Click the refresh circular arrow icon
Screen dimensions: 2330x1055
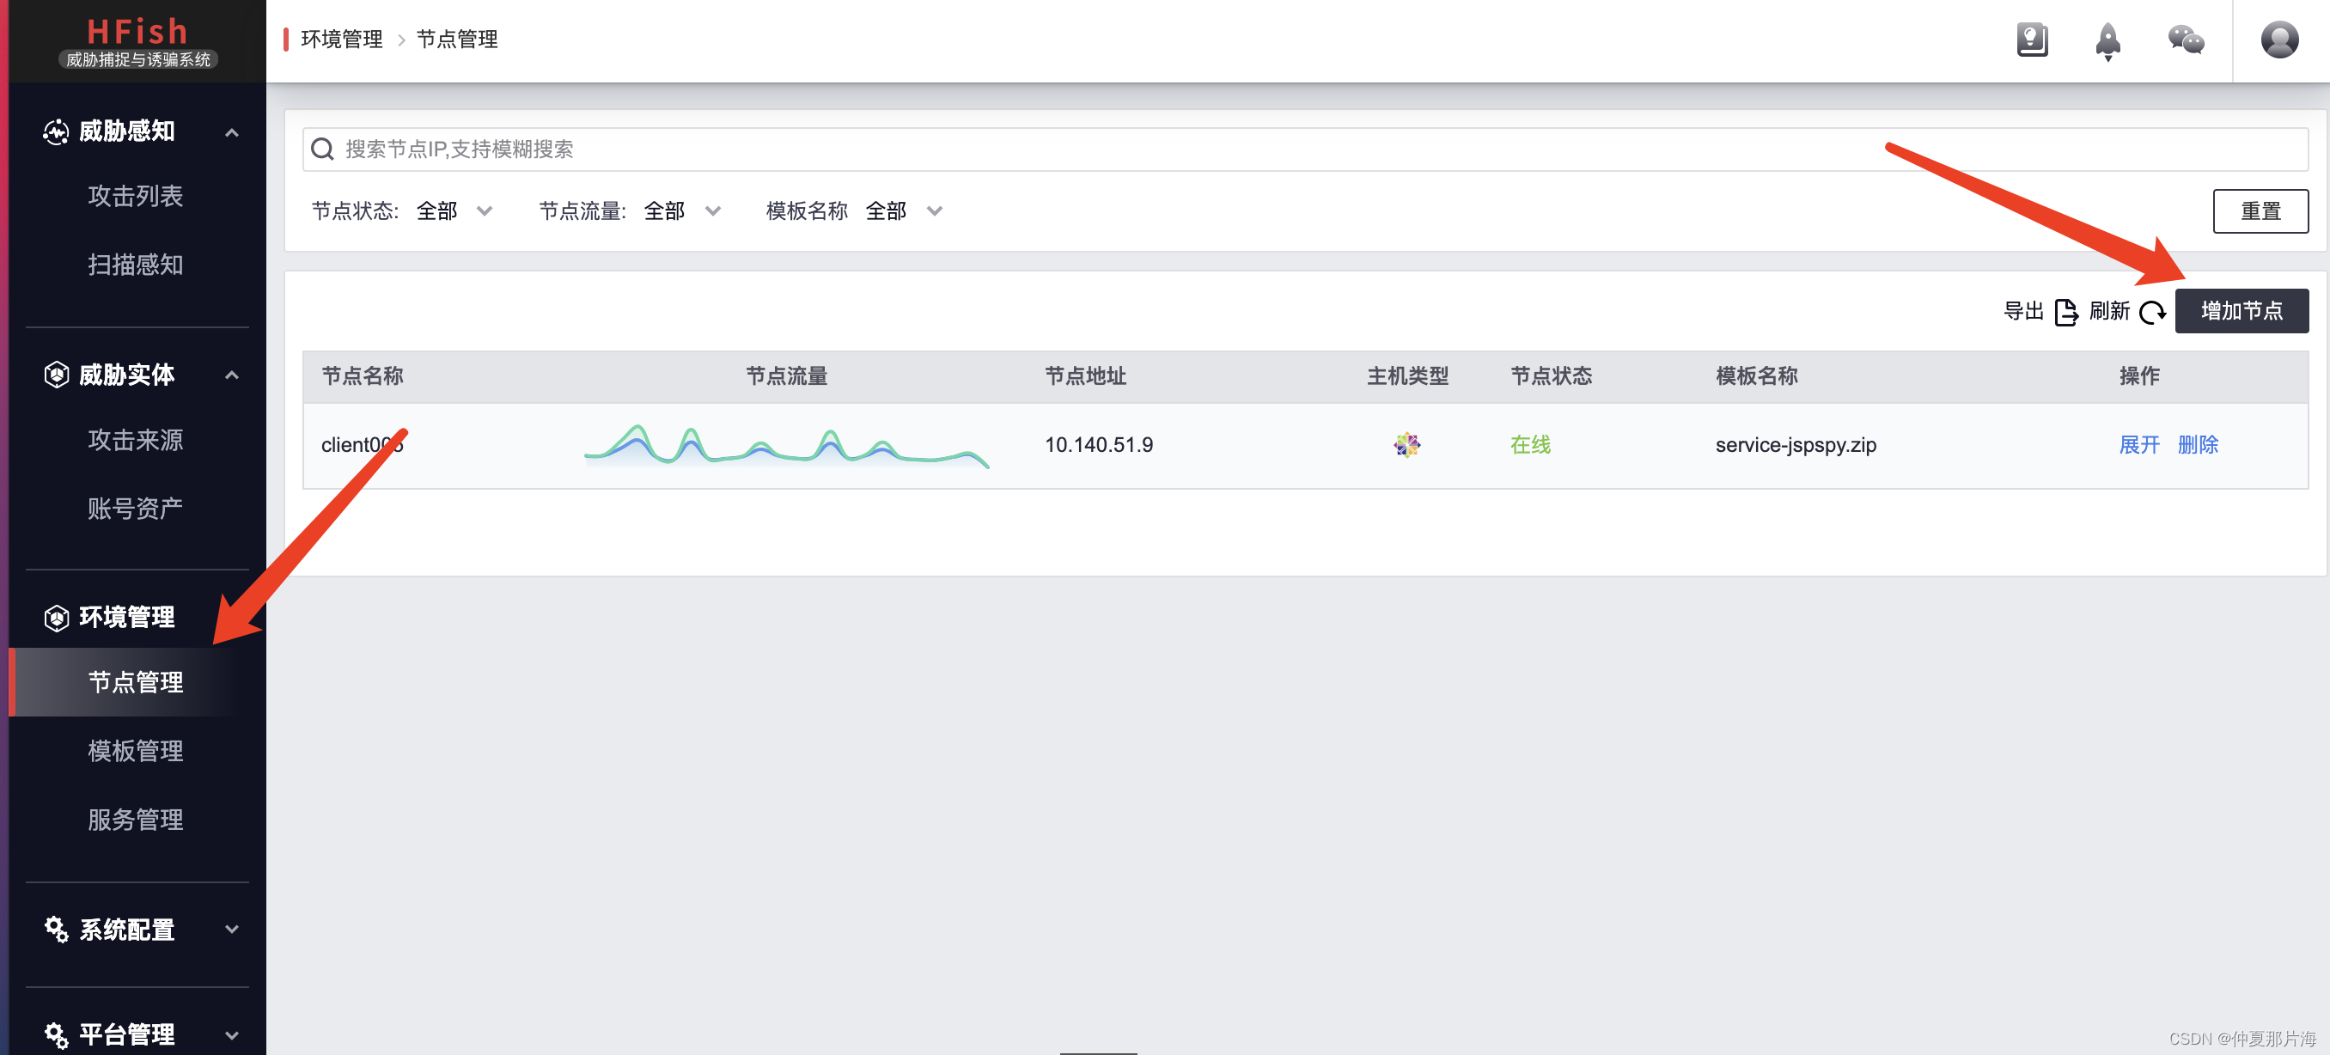2152,312
